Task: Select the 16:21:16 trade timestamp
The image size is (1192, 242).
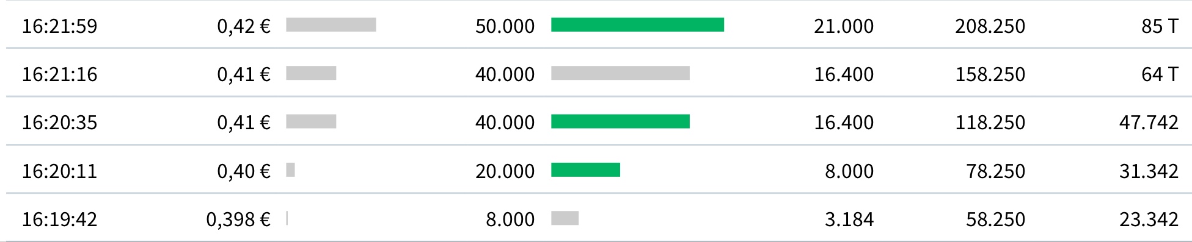Action: [x=59, y=74]
